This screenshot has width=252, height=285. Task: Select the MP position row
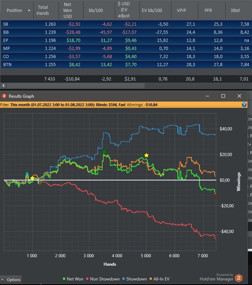coord(126,48)
